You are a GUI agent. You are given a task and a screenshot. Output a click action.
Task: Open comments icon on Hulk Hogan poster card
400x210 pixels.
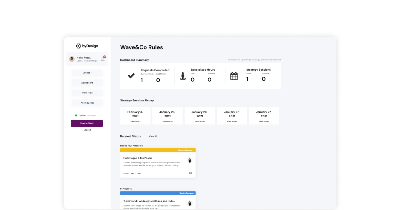tap(190, 173)
